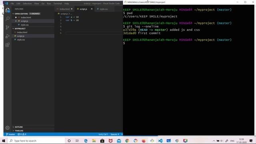Click line 2 'var b = 20' in editor
This screenshot has height=144, width=256.
[x=72, y=20]
